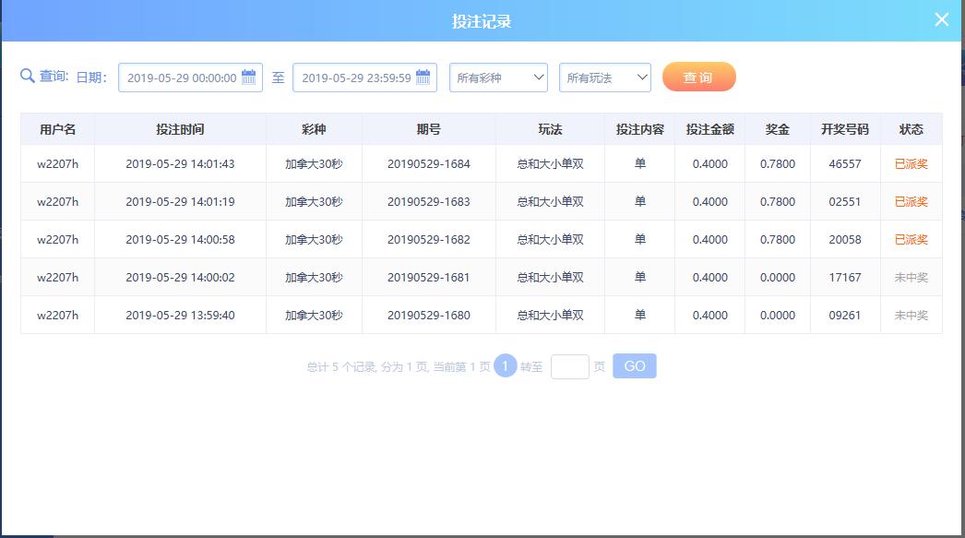Click 未中奖 status in row 20190529-1681
This screenshot has height=538, width=965.
click(911, 277)
